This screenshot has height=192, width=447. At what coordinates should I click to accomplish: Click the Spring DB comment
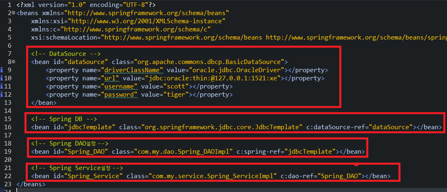[64, 119]
